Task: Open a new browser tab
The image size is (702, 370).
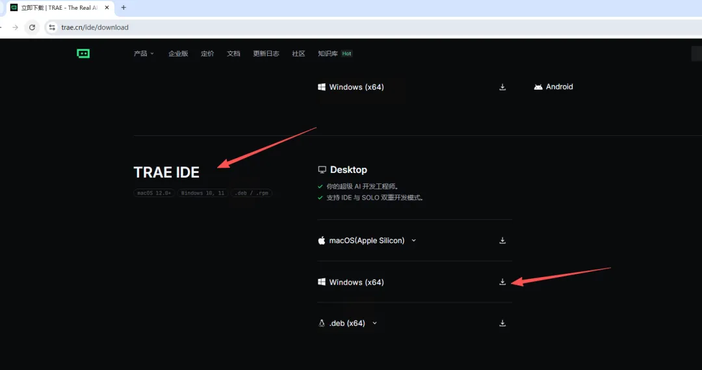Action: pos(123,8)
